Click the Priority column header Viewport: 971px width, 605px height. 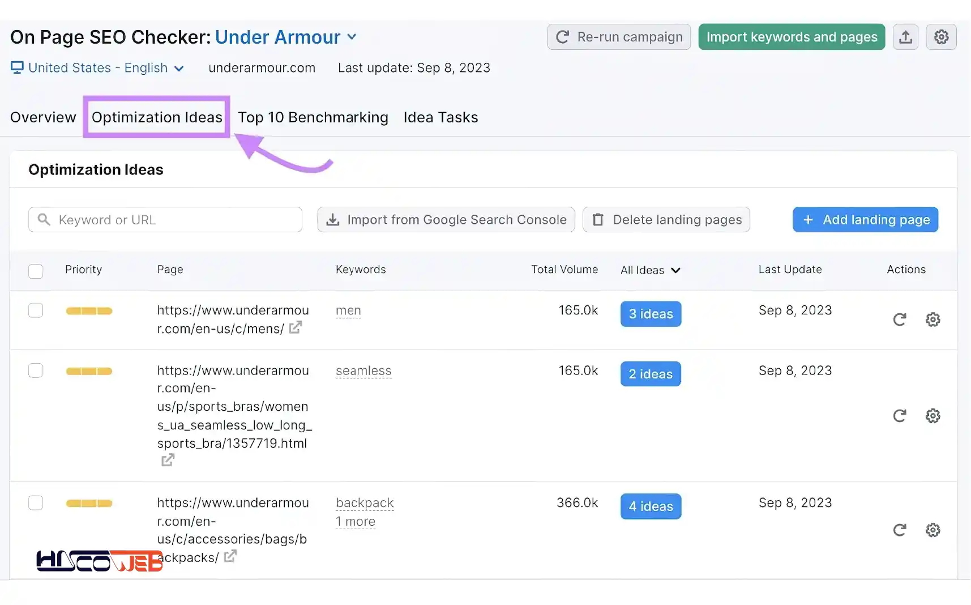pos(83,270)
